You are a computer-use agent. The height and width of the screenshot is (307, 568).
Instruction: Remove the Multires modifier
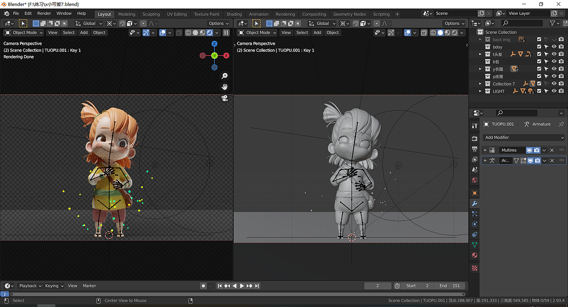(552, 150)
